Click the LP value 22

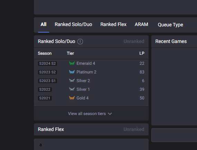(142, 63)
